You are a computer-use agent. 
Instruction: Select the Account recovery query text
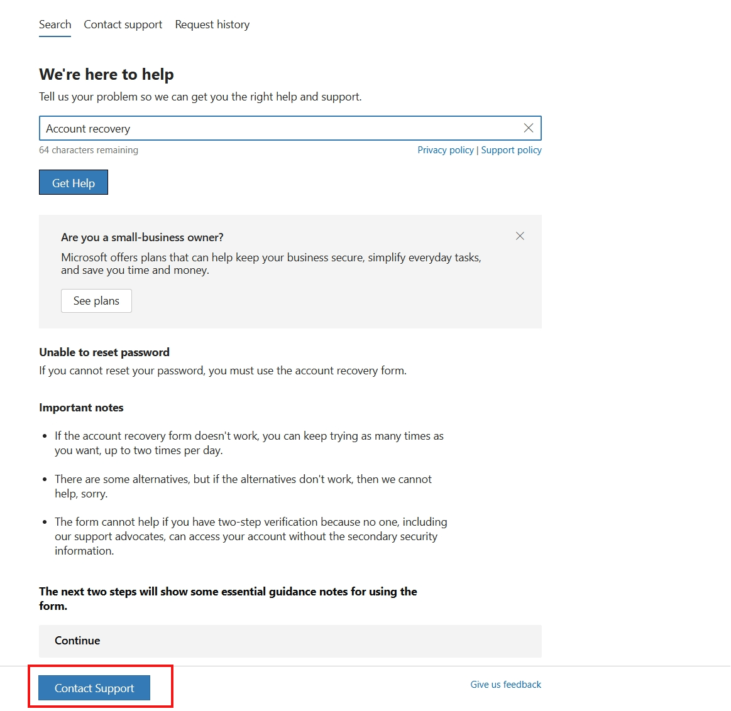tap(87, 128)
